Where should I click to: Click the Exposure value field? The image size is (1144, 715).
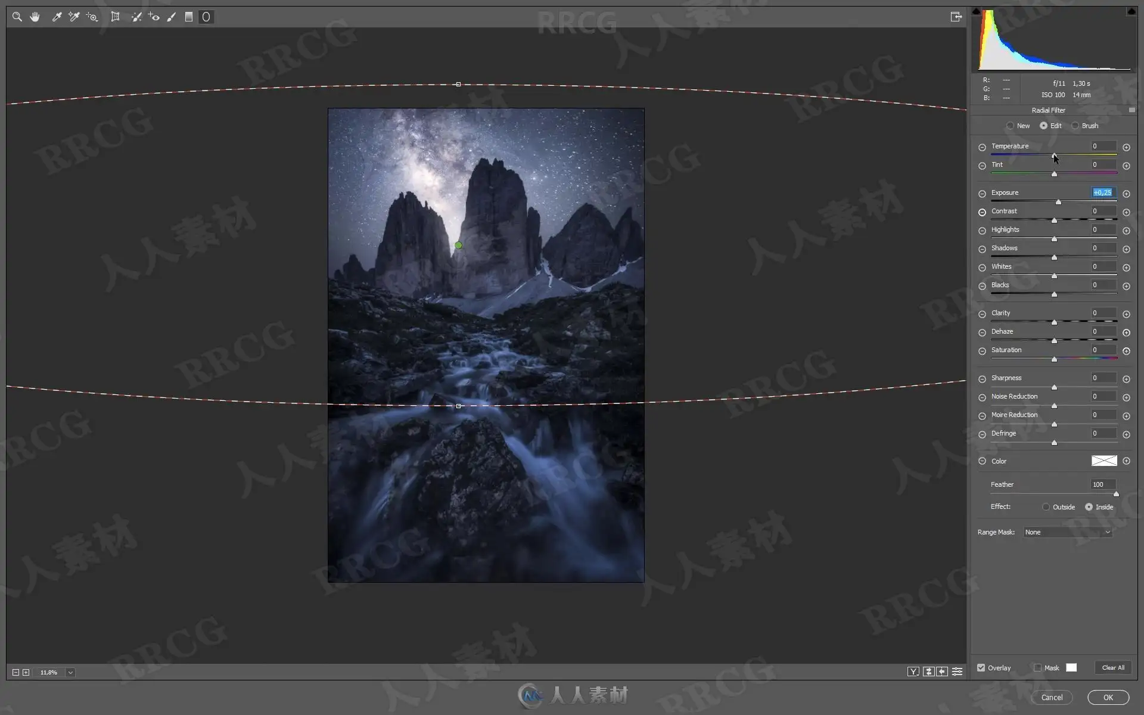tap(1103, 192)
